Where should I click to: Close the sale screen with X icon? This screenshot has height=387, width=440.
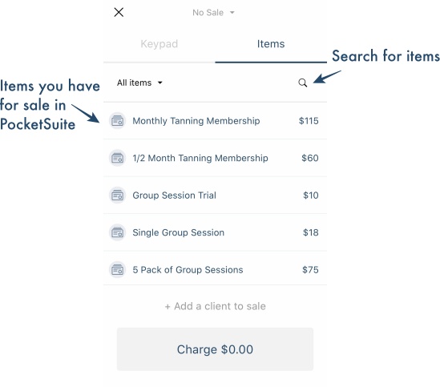pyautogui.click(x=119, y=12)
